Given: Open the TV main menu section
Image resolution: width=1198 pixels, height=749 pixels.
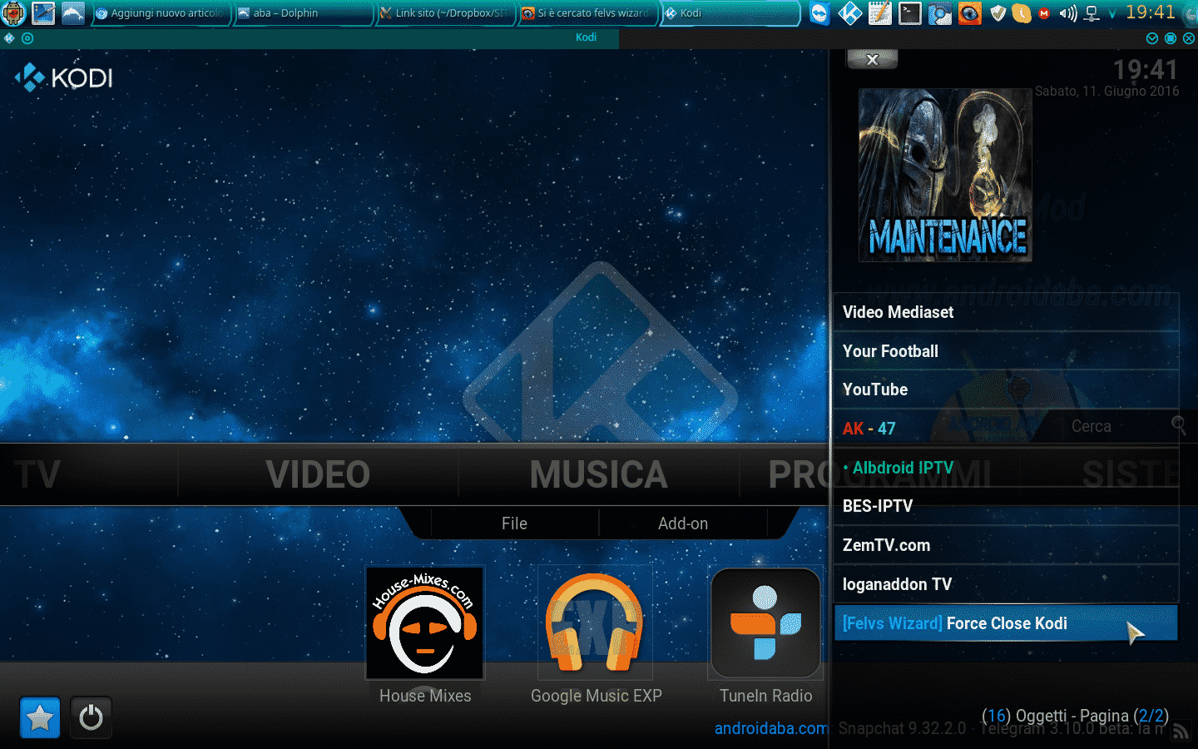Looking at the screenshot, I should [38, 474].
